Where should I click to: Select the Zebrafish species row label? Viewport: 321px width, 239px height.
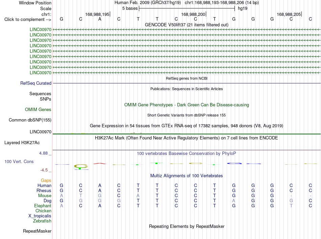point(42,221)
